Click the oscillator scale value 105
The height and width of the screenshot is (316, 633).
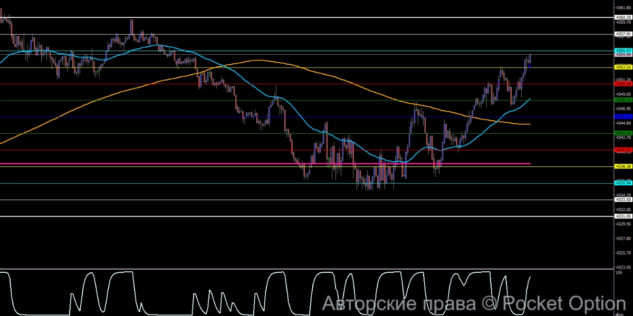[619, 273]
